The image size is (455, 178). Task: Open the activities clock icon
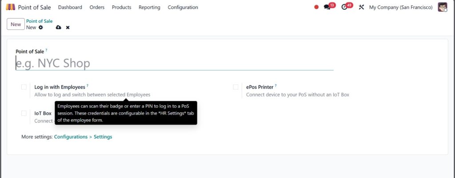click(x=344, y=7)
